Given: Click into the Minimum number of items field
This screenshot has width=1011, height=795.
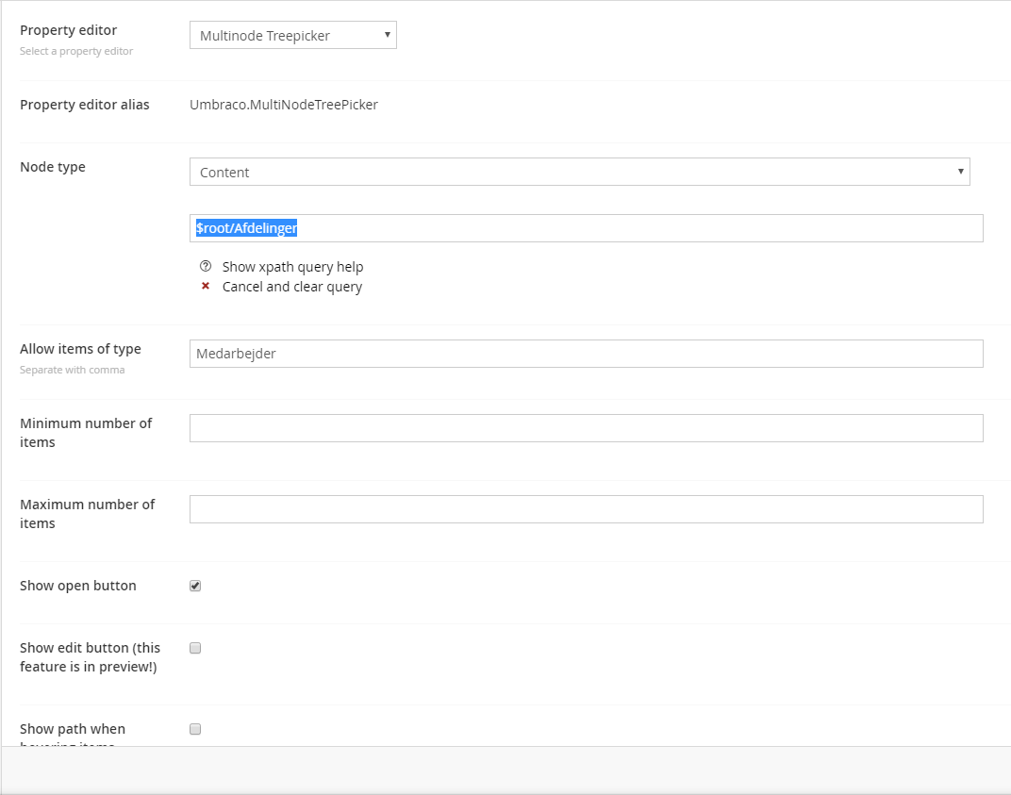Looking at the screenshot, I should (586, 428).
